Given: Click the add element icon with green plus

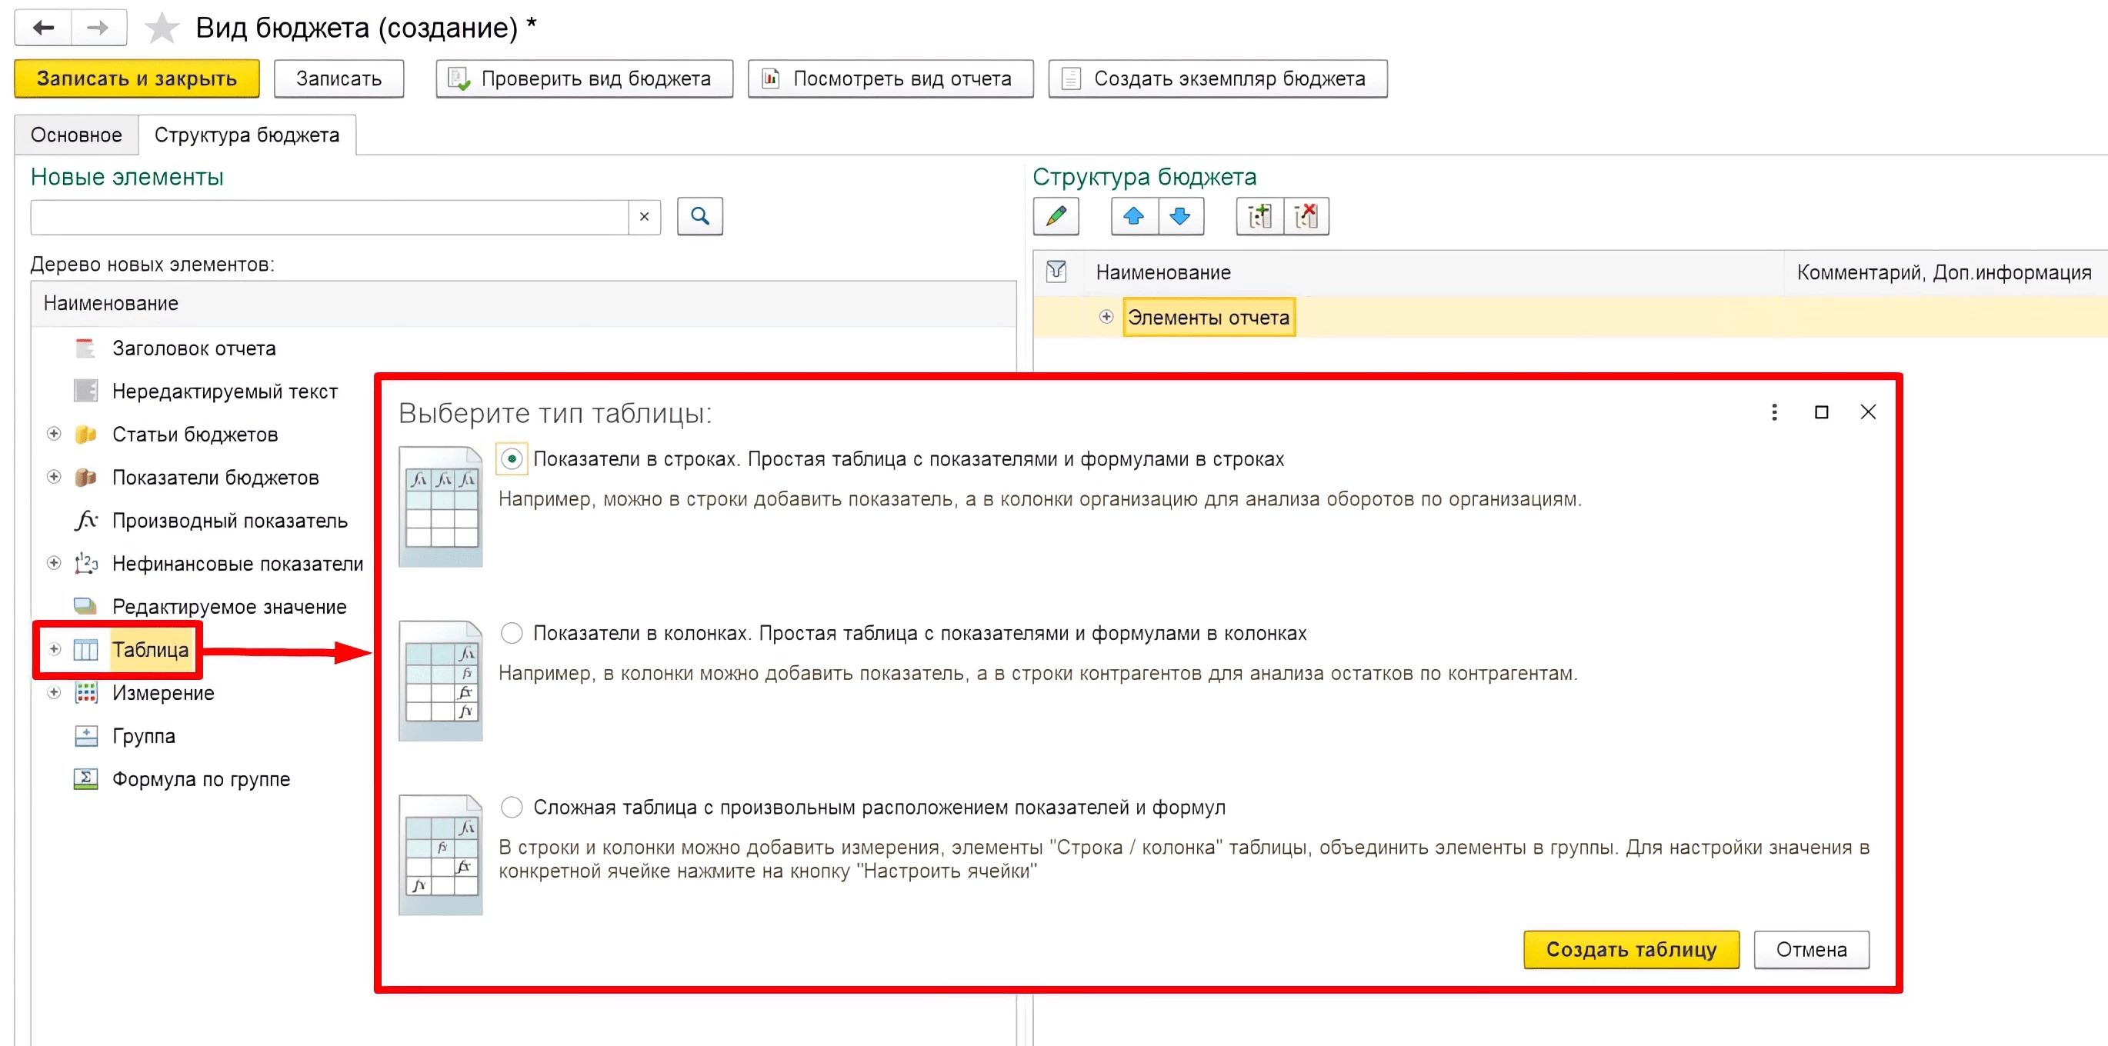Looking at the screenshot, I should tap(1259, 217).
